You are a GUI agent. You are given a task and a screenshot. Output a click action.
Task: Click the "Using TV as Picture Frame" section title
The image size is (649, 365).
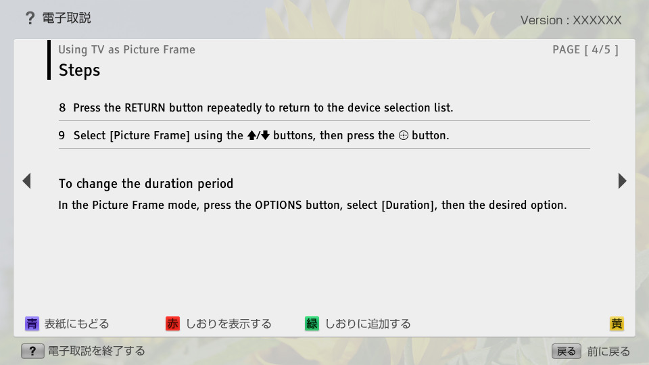click(126, 49)
